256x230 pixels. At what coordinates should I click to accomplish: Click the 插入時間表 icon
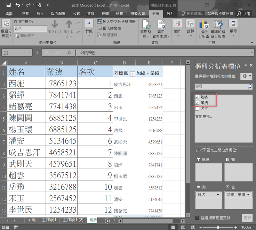pyautogui.click(x=100, y=28)
